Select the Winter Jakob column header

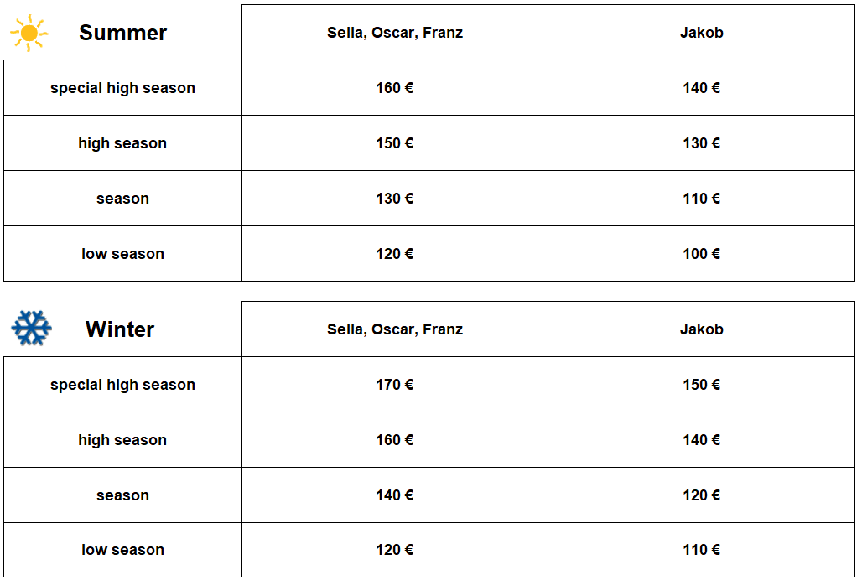click(701, 329)
